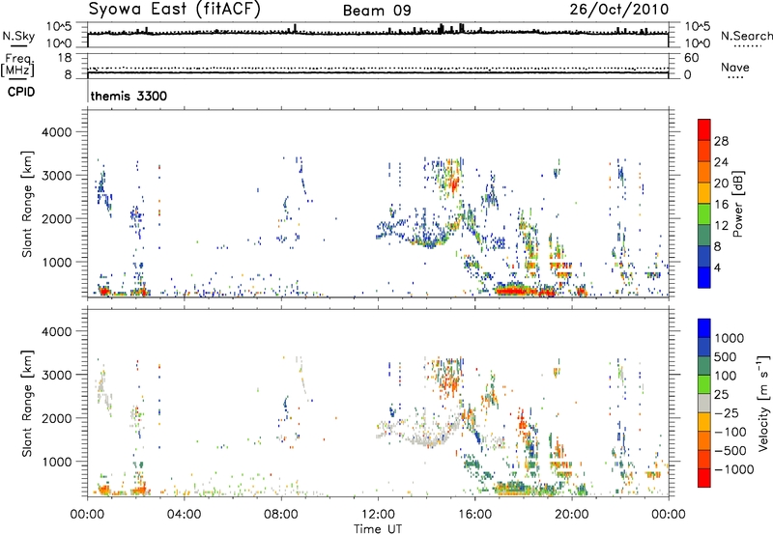Select the "Freq. [MHz]" axis label
This screenshot has height=535, width=773.
pos(18,65)
